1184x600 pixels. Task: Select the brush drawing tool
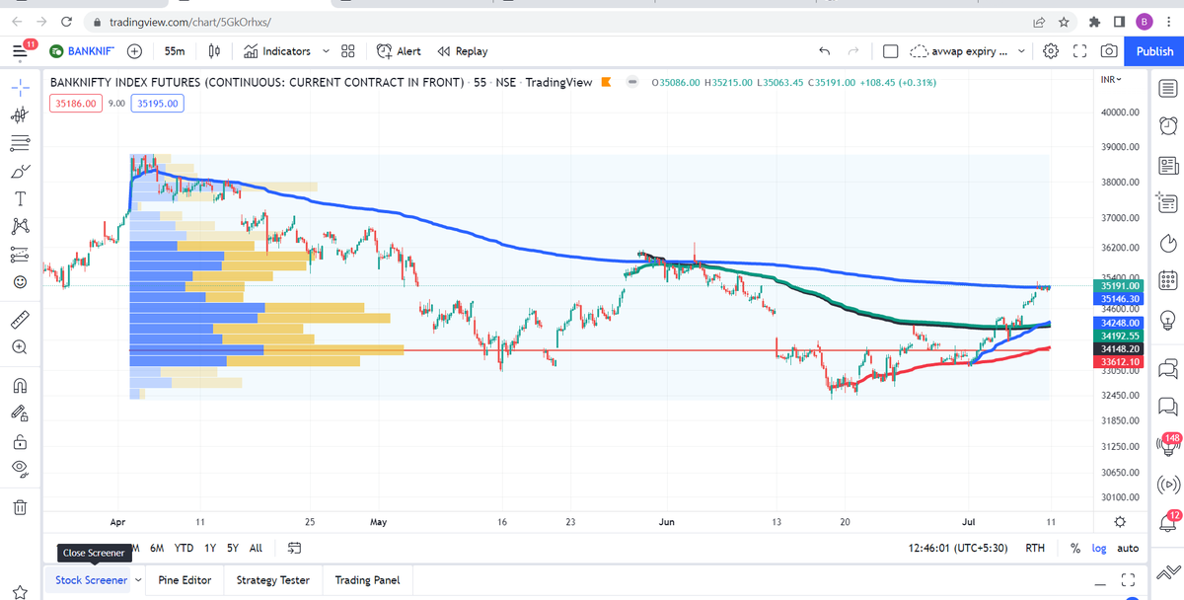point(20,172)
